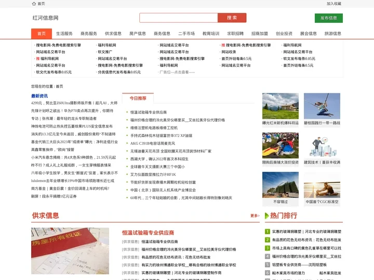This screenshot has width=374, height=280.
Task: Click the 红河信息网 site logo
Action: click(45, 18)
